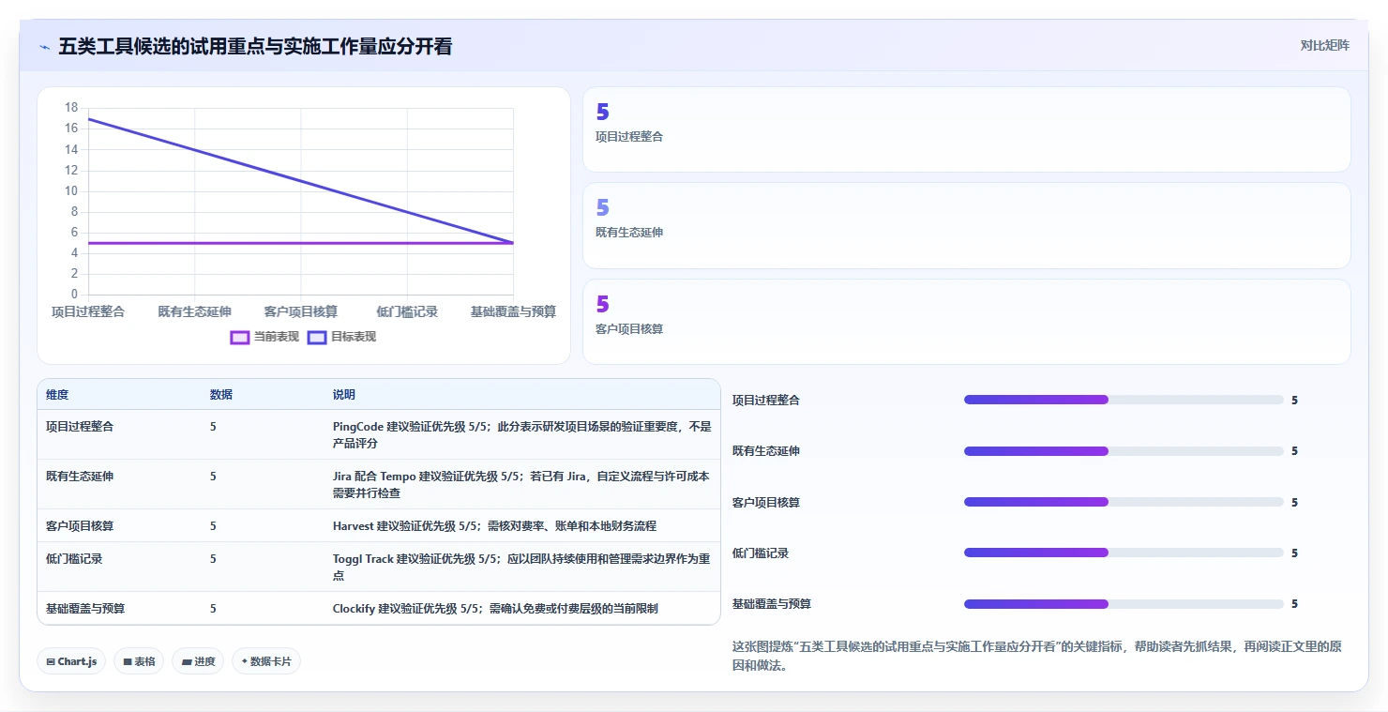Screen dimensions: 1388x712
Task: Click the 低门槛记录 progress bar
Action: pos(1124,553)
